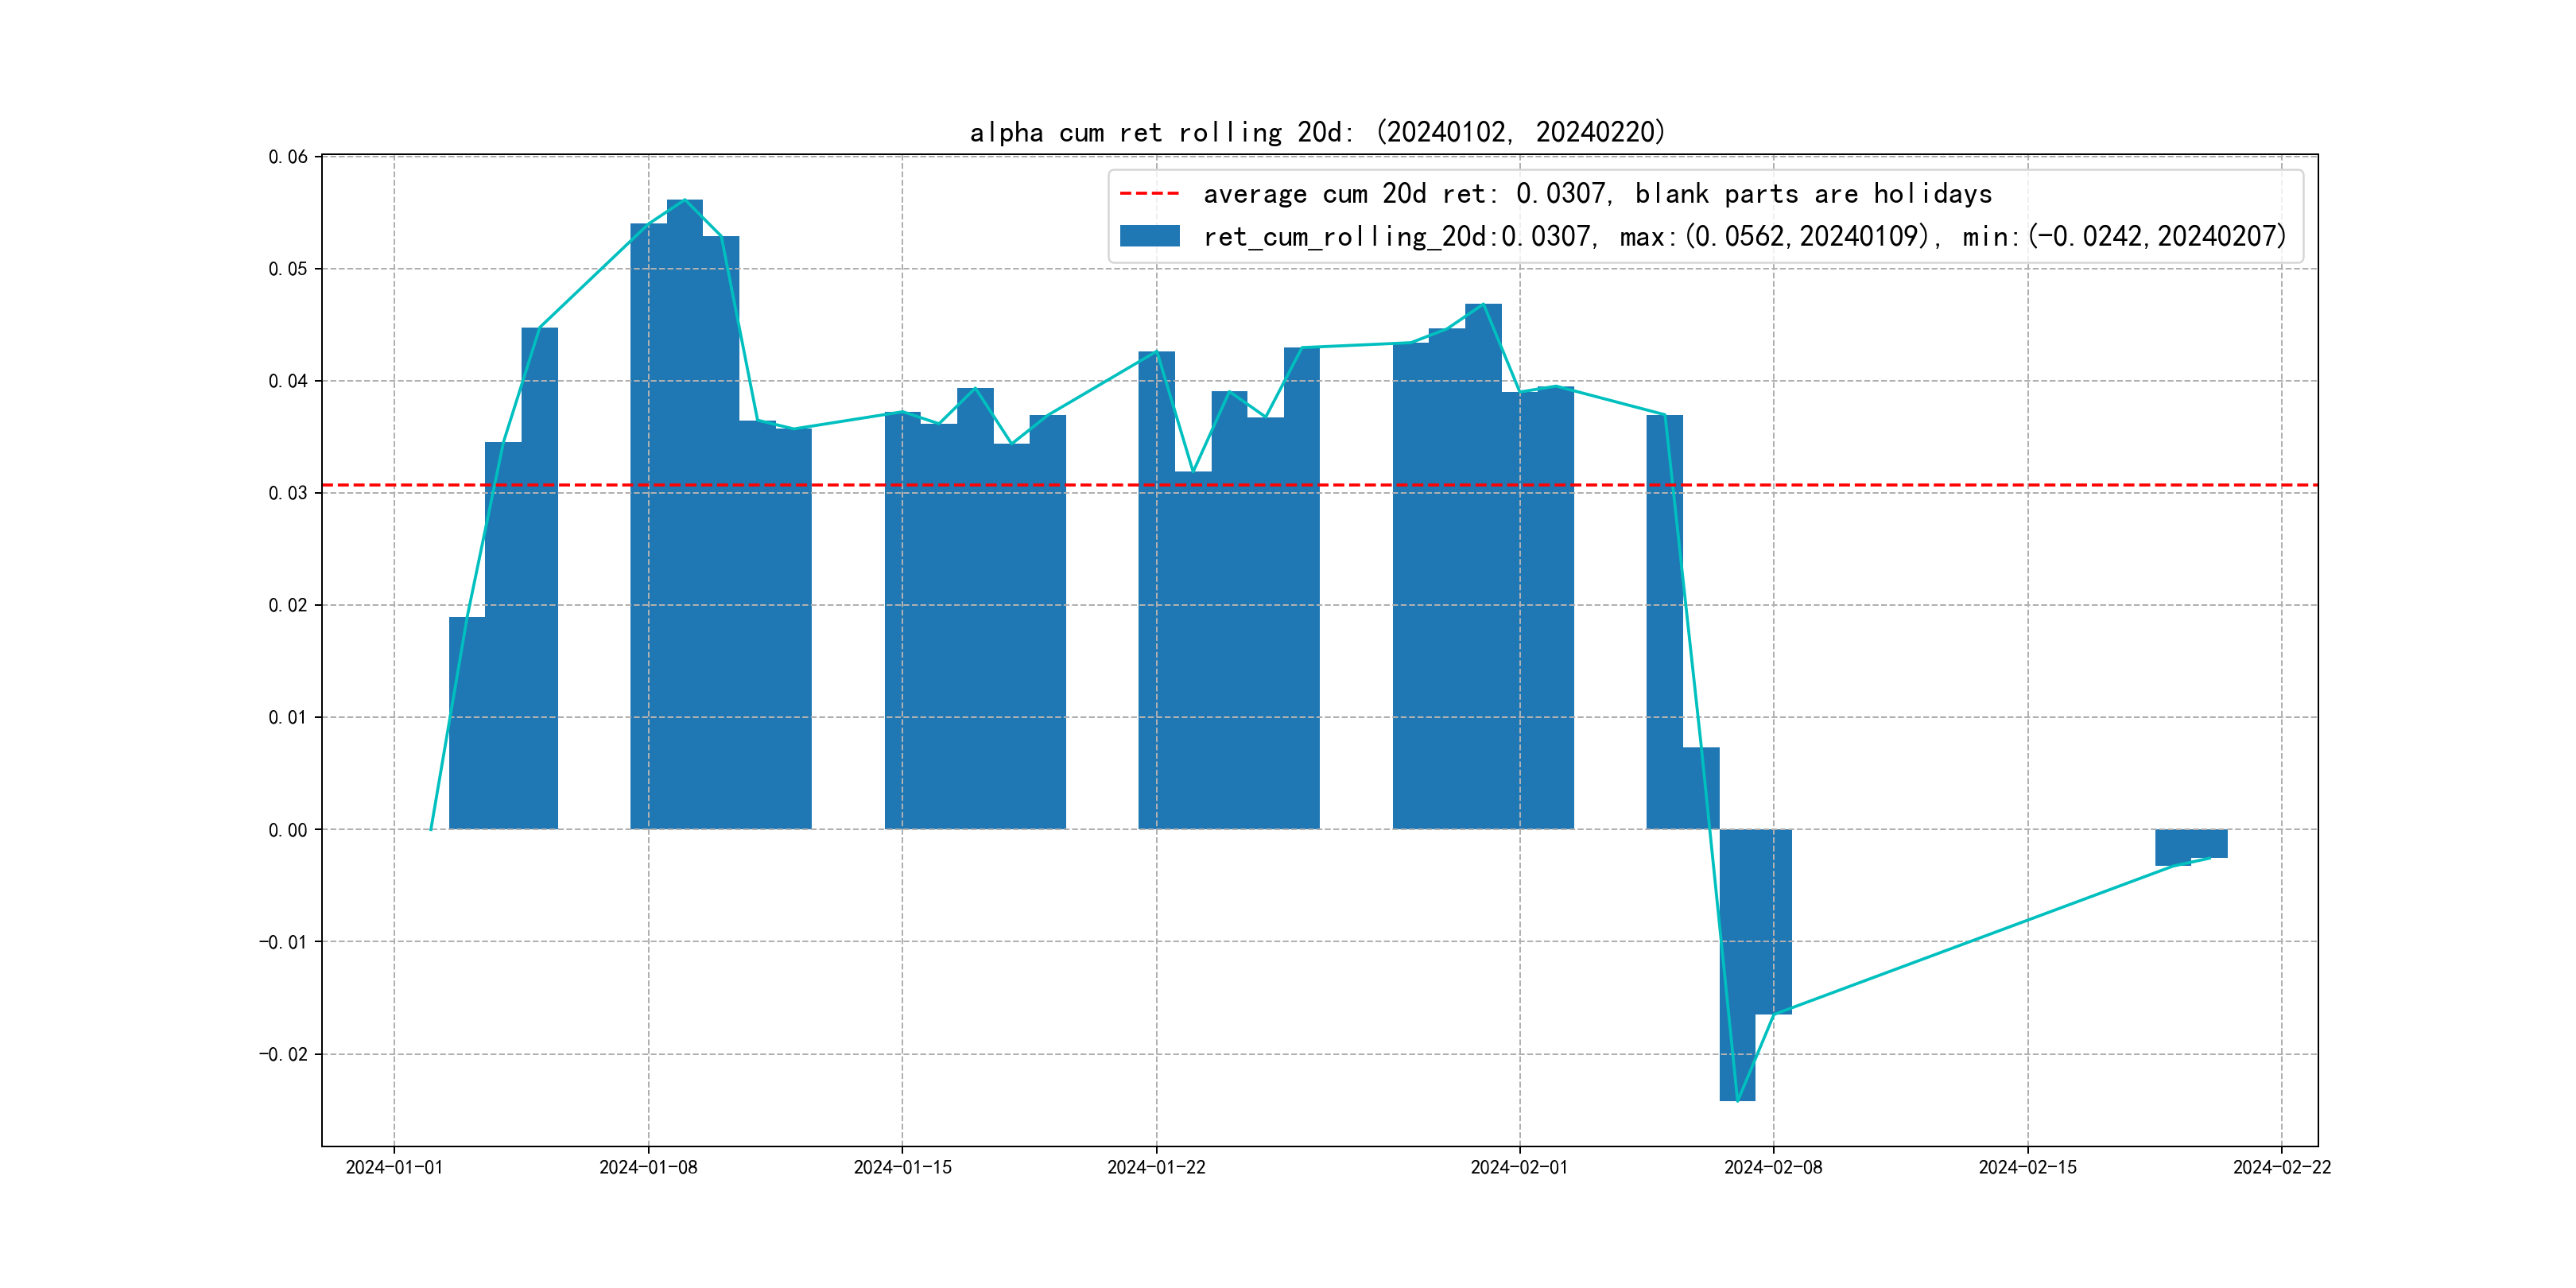Click the 0.03 y-axis tick label
This screenshot has width=2576, height=1288.
click(x=288, y=493)
